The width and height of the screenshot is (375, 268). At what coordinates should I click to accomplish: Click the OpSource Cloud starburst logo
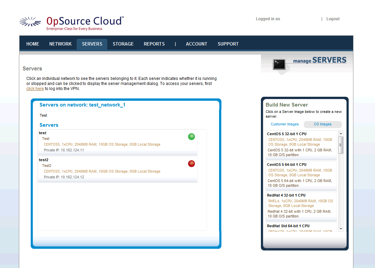click(30, 22)
